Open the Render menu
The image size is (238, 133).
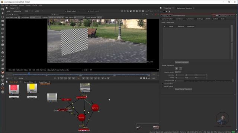[28, 5]
